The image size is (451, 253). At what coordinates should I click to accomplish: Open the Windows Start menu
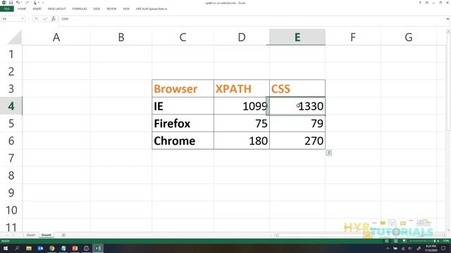coord(6,248)
